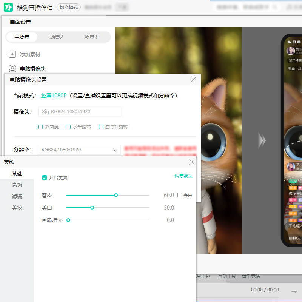Open the 分辨率 dropdown

tap(79, 150)
